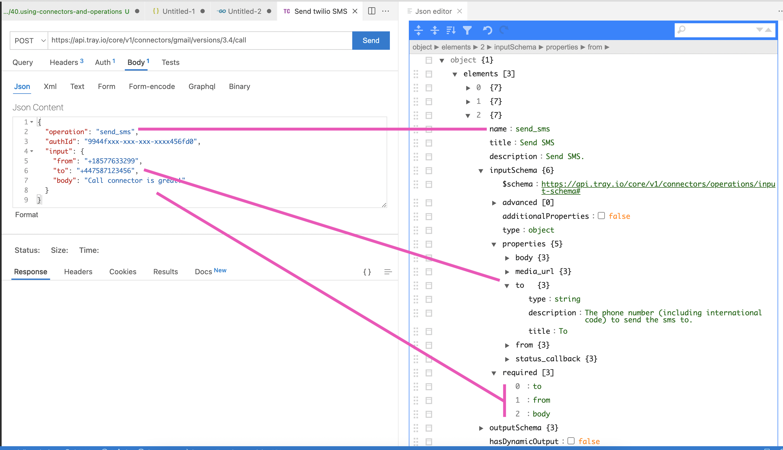The height and width of the screenshot is (450, 783).
Task: Click the action menu box beside title Send SMS
Action: point(429,143)
